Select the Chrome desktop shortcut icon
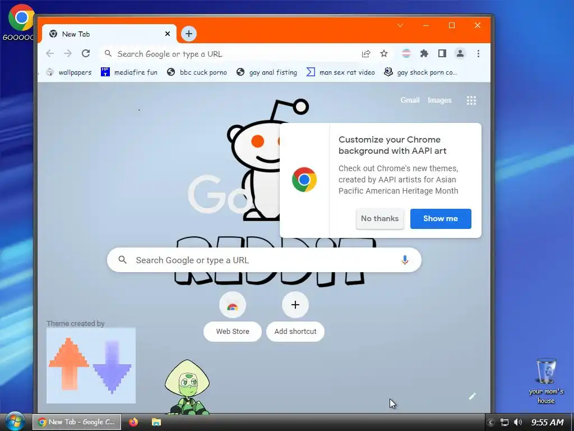The width and height of the screenshot is (574, 431). pyautogui.click(x=19, y=22)
